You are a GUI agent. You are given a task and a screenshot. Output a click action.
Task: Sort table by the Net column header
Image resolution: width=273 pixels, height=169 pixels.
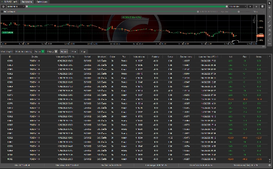coord(231,57)
